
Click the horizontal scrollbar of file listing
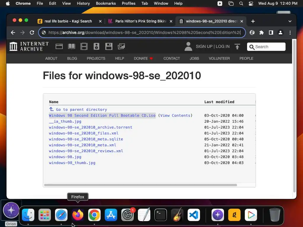141,185
